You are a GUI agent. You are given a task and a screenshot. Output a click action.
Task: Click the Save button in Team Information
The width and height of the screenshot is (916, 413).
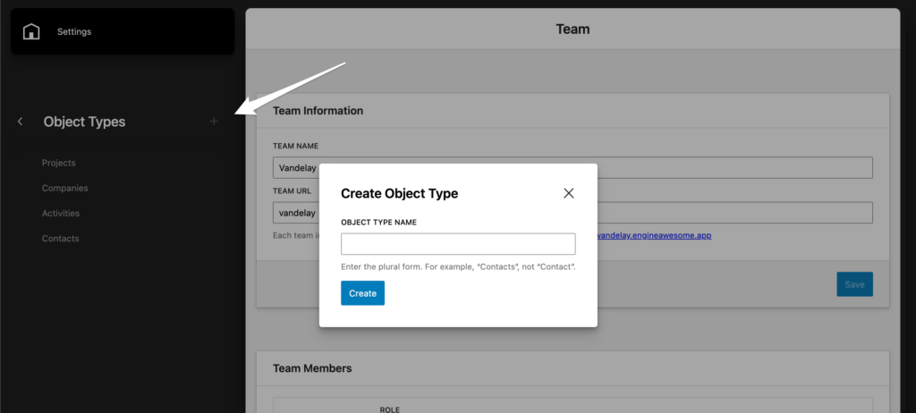pyautogui.click(x=854, y=284)
